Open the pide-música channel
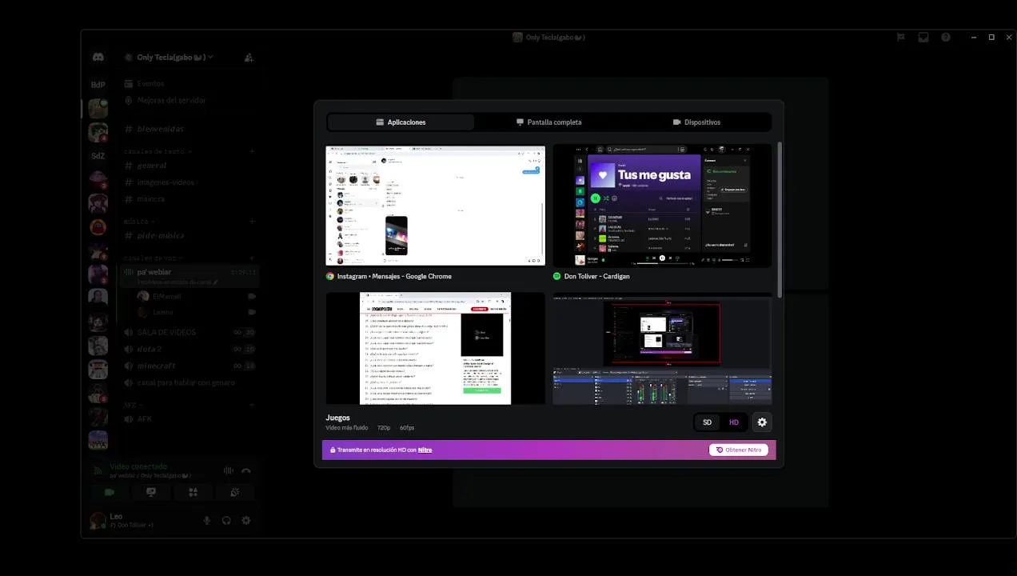 [x=189, y=236]
